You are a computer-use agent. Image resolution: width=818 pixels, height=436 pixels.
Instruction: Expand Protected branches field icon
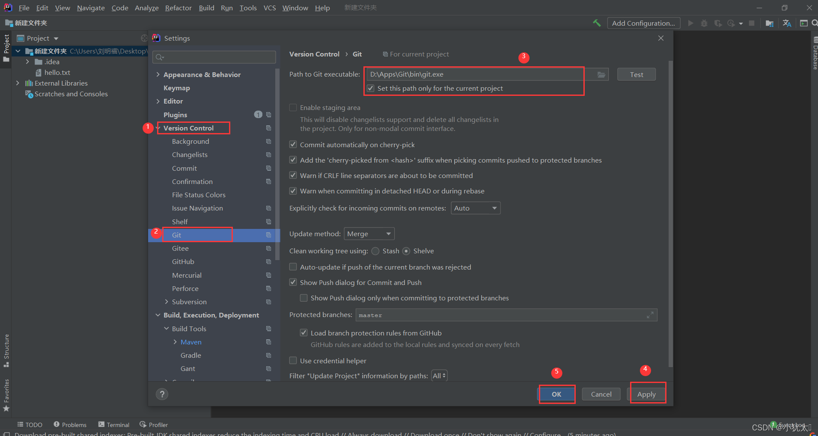pos(650,315)
